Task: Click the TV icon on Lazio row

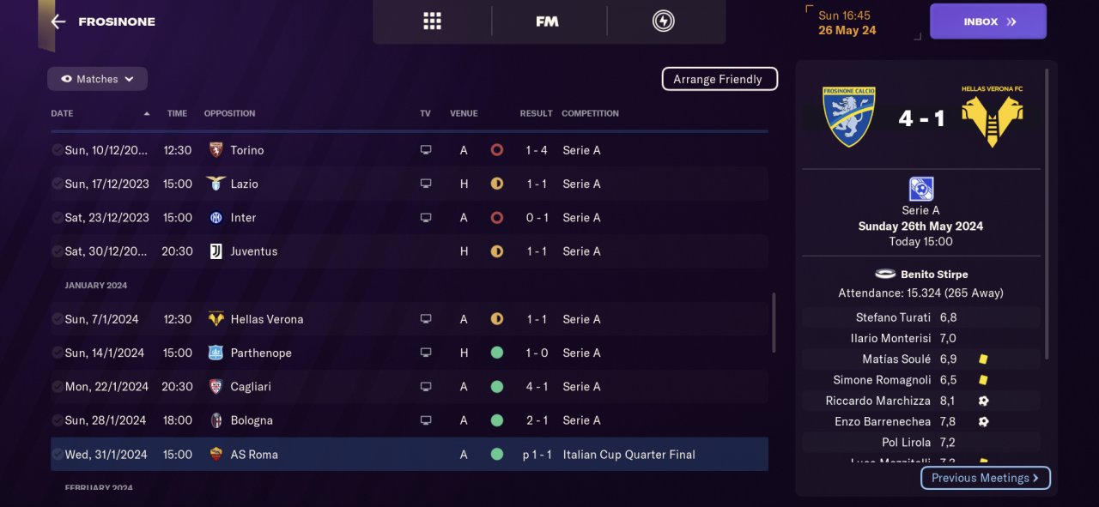Action: point(425,184)
